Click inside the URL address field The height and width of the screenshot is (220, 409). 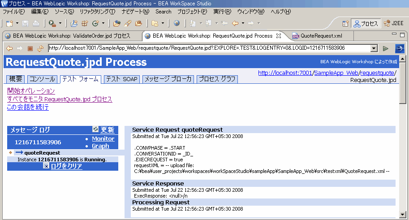[210, 48]
